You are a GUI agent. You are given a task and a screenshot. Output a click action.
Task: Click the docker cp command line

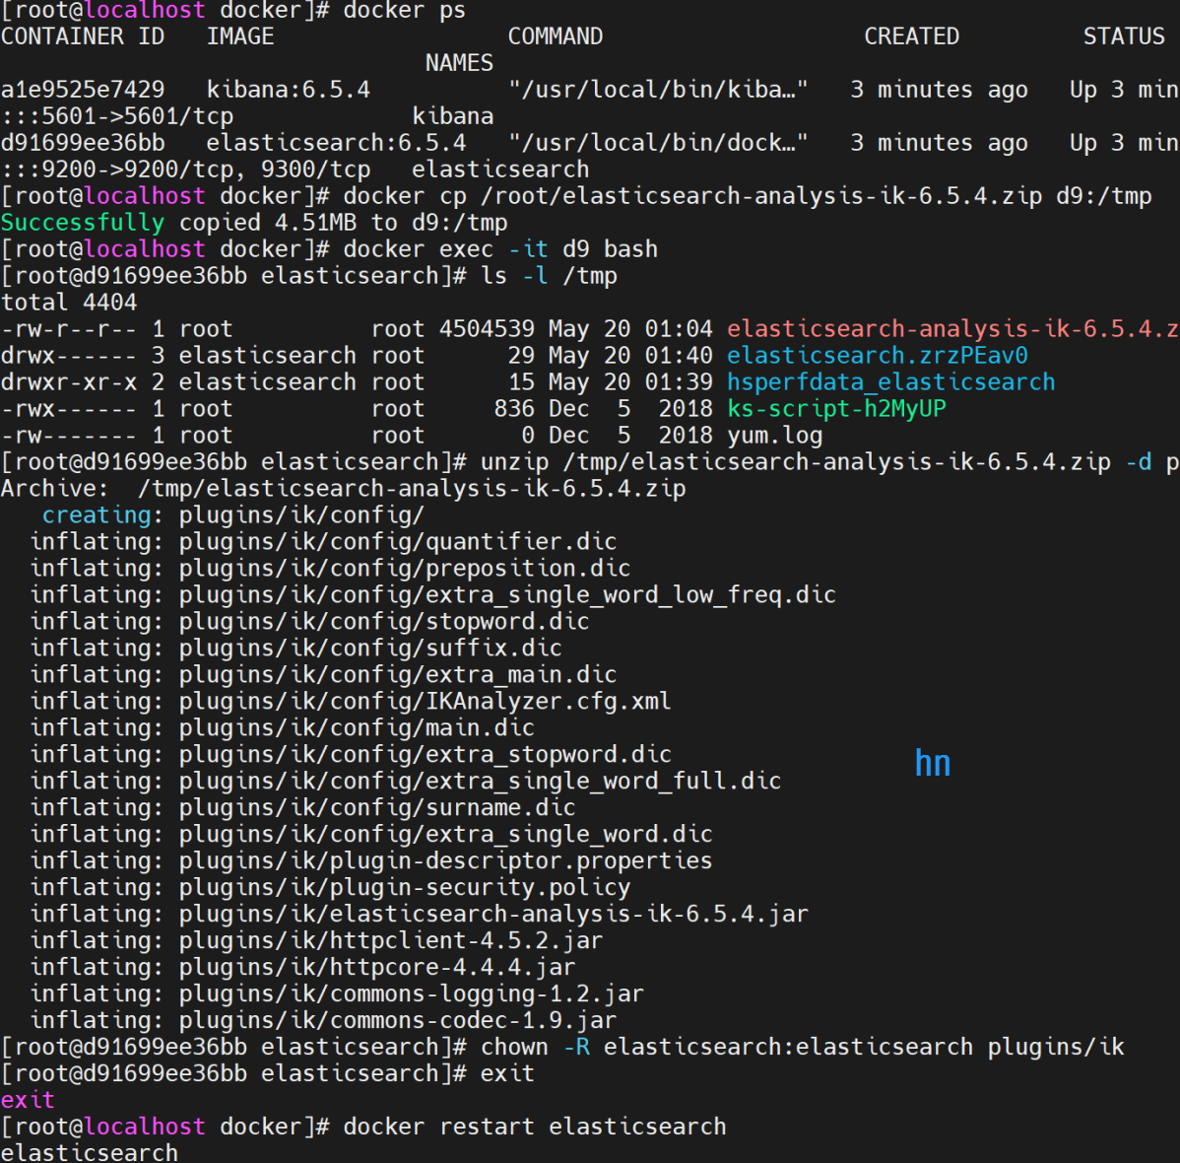point(748,196)
